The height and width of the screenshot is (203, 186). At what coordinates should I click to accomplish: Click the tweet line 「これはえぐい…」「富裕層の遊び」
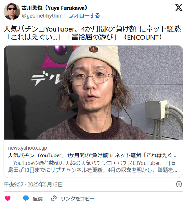click(62, 37)
